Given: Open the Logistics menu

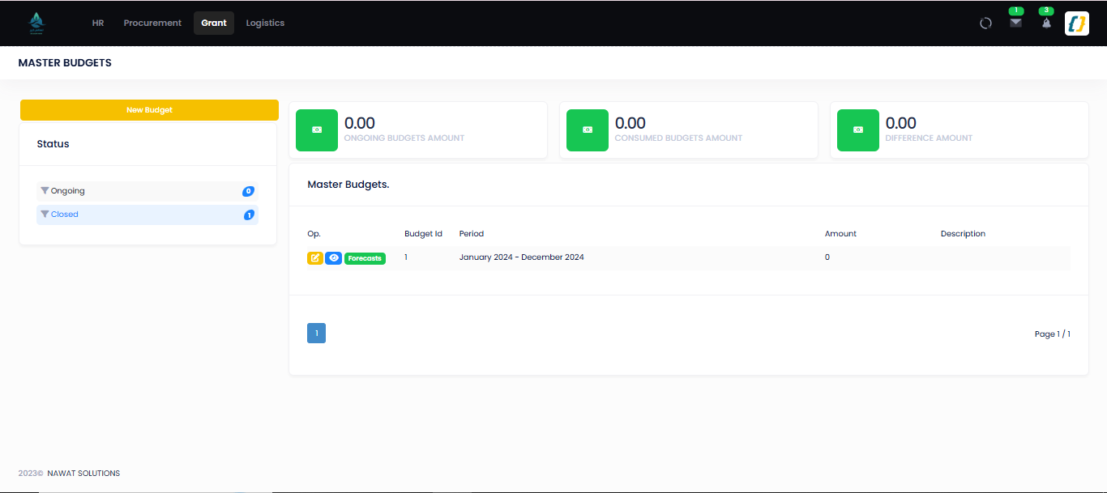Looking at the screenshot, I should (x=265, y=23).
